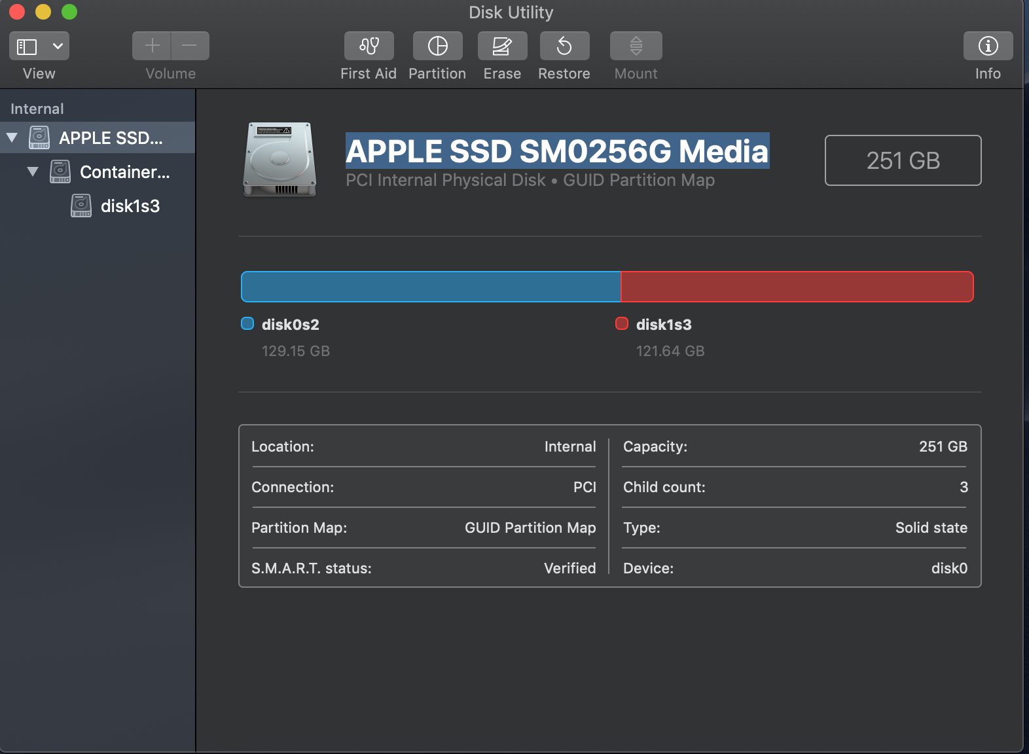1029x754 pixels.
Task: Click the Location value Internal
Action: (x=570, y=446)
